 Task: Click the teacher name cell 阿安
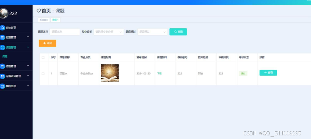pos(201,74)
